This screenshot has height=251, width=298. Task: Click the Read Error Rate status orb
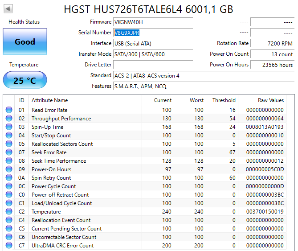(9, 110)
